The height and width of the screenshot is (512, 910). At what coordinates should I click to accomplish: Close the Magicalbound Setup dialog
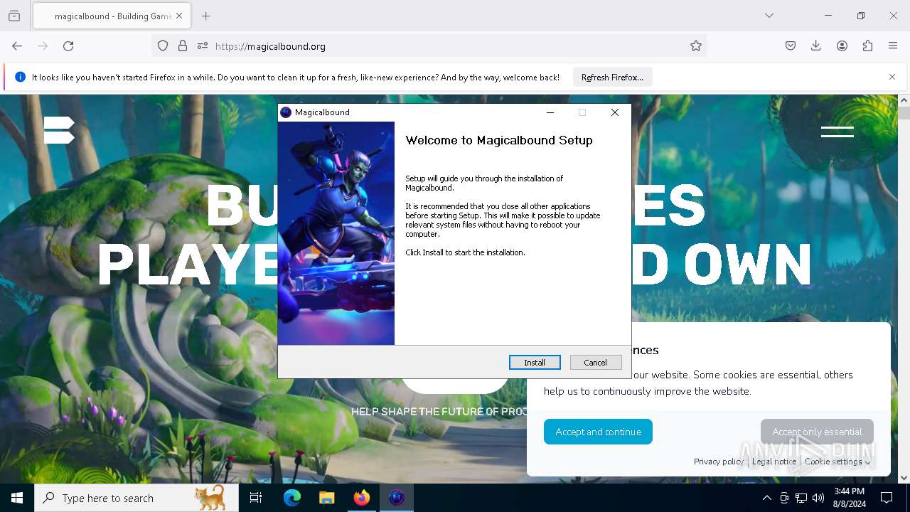(615, 112)
